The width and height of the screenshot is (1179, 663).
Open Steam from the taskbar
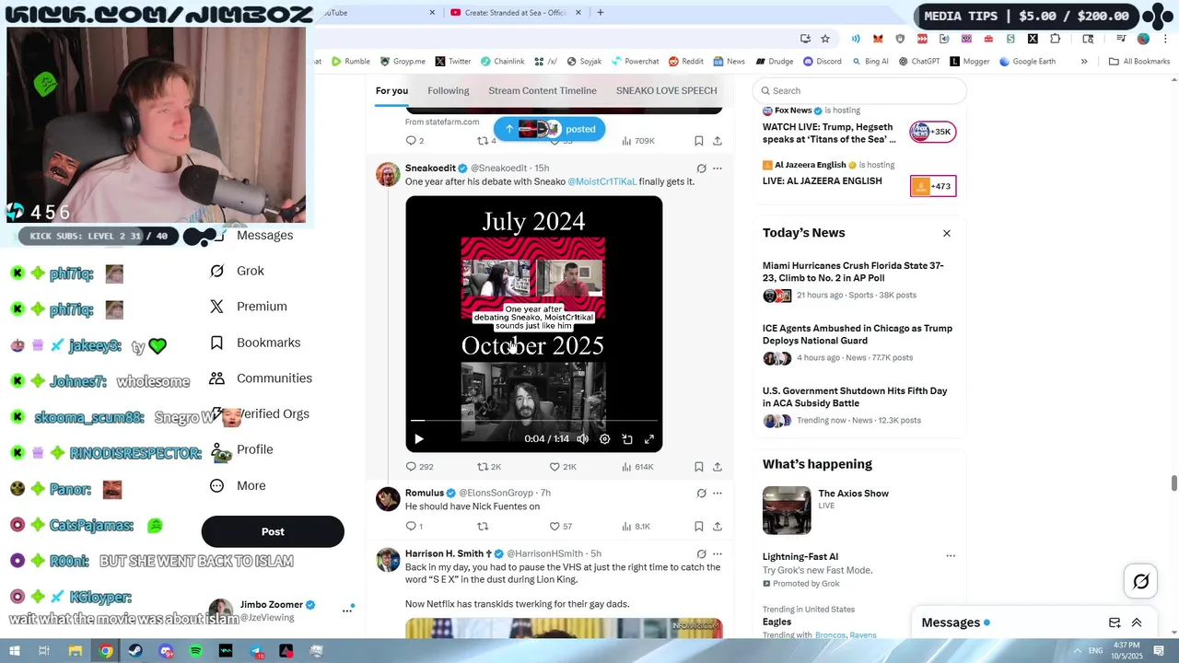[135, 651]
